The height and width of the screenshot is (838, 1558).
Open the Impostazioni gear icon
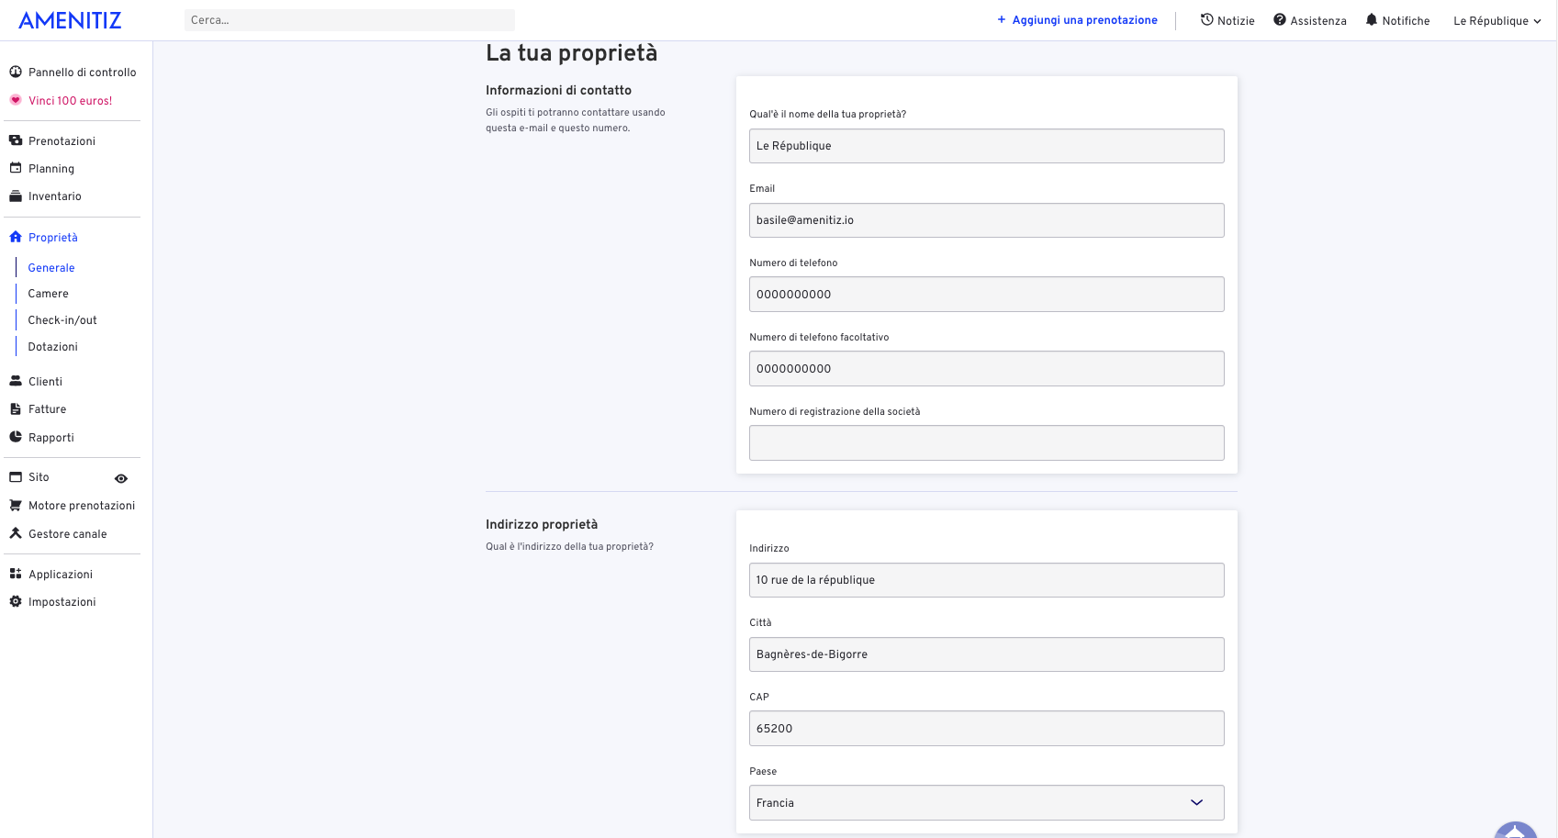coord(16,601)
